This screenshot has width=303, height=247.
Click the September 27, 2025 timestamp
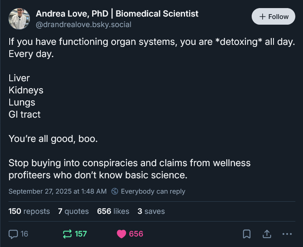[57, 191]
